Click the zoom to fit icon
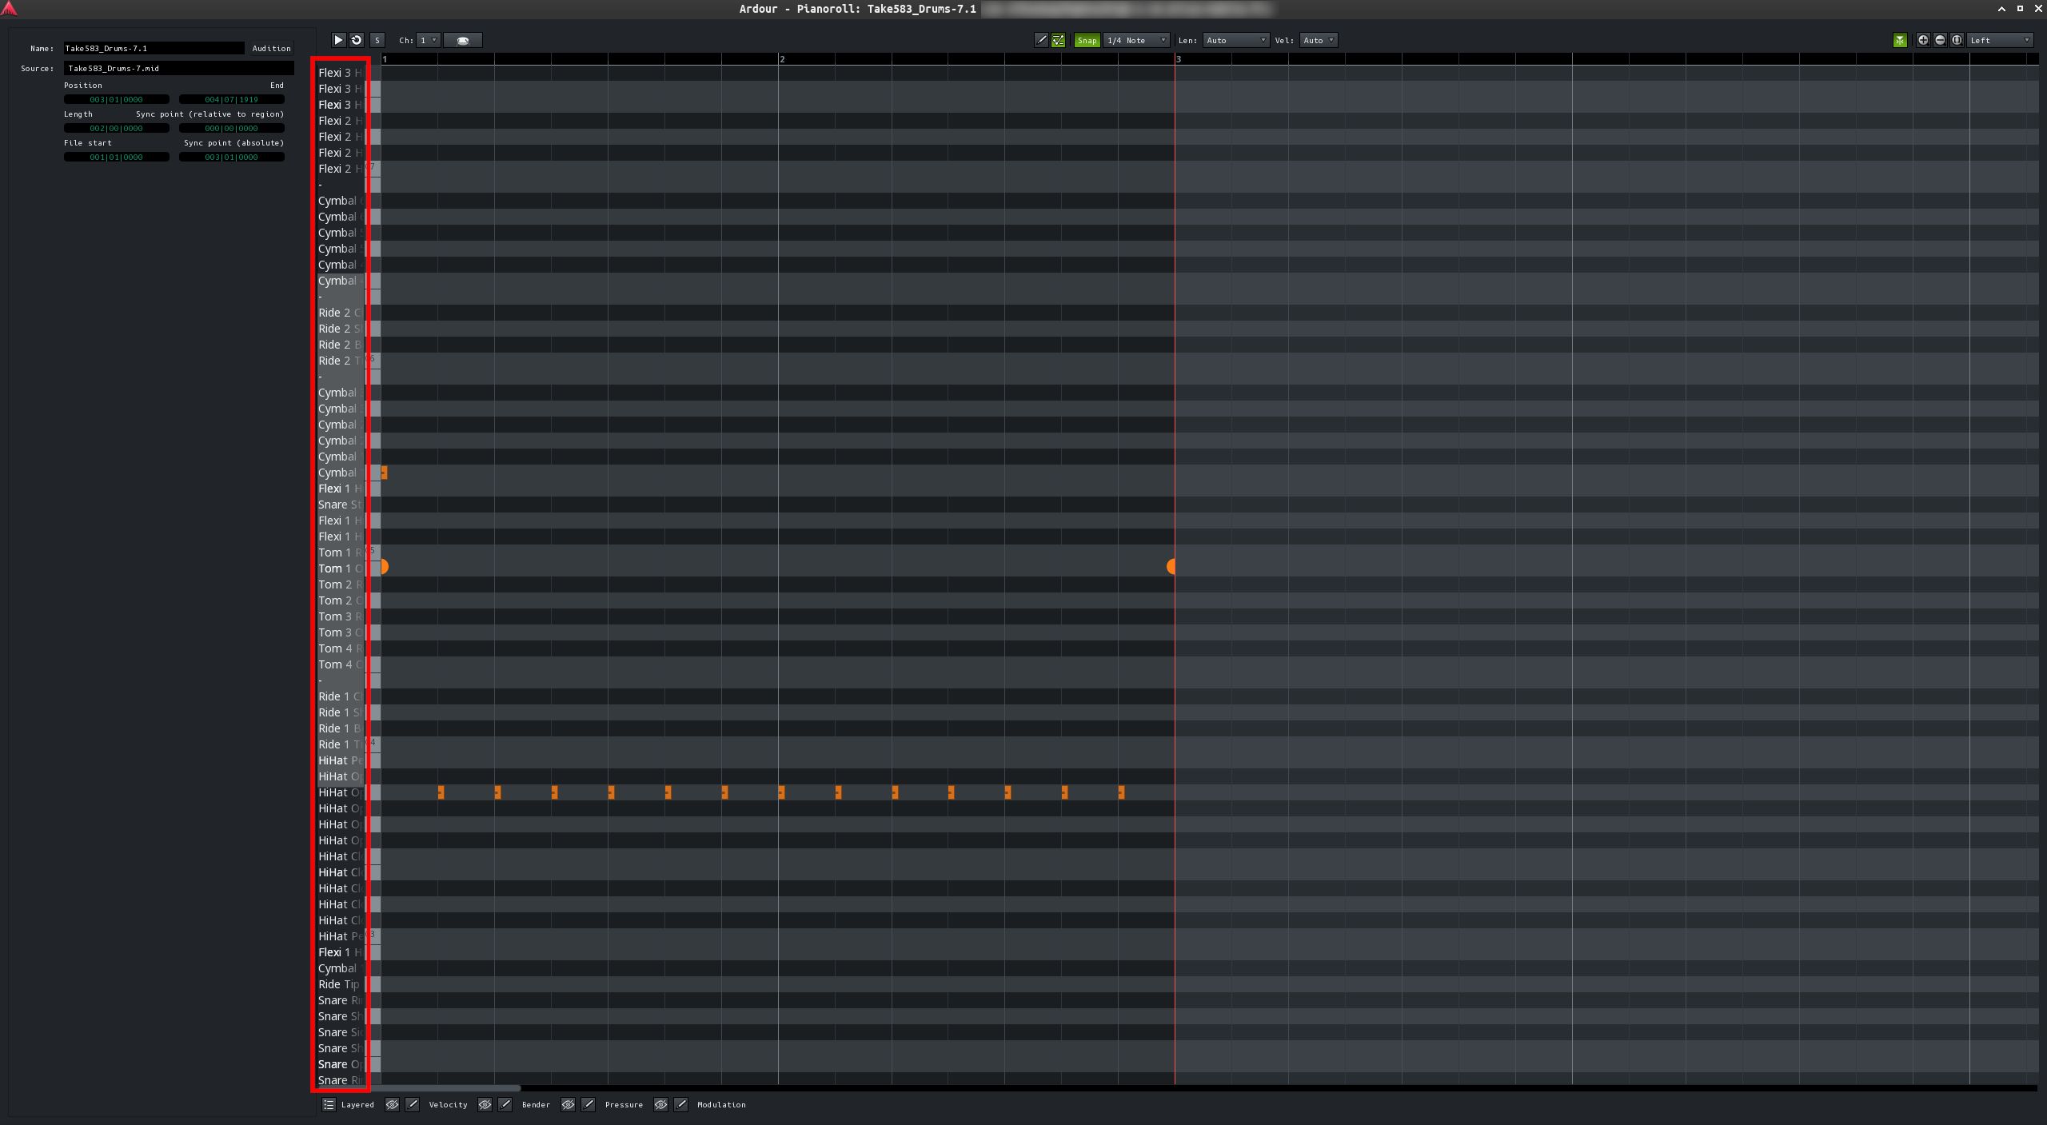Viewport: 2047px width, 1125px height. [x=1957, y=40]
